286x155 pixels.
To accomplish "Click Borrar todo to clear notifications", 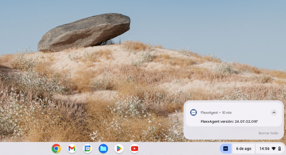I will point(268,133).
